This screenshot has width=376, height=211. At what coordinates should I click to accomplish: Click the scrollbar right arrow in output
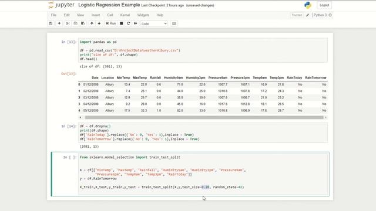click(325, 117)
